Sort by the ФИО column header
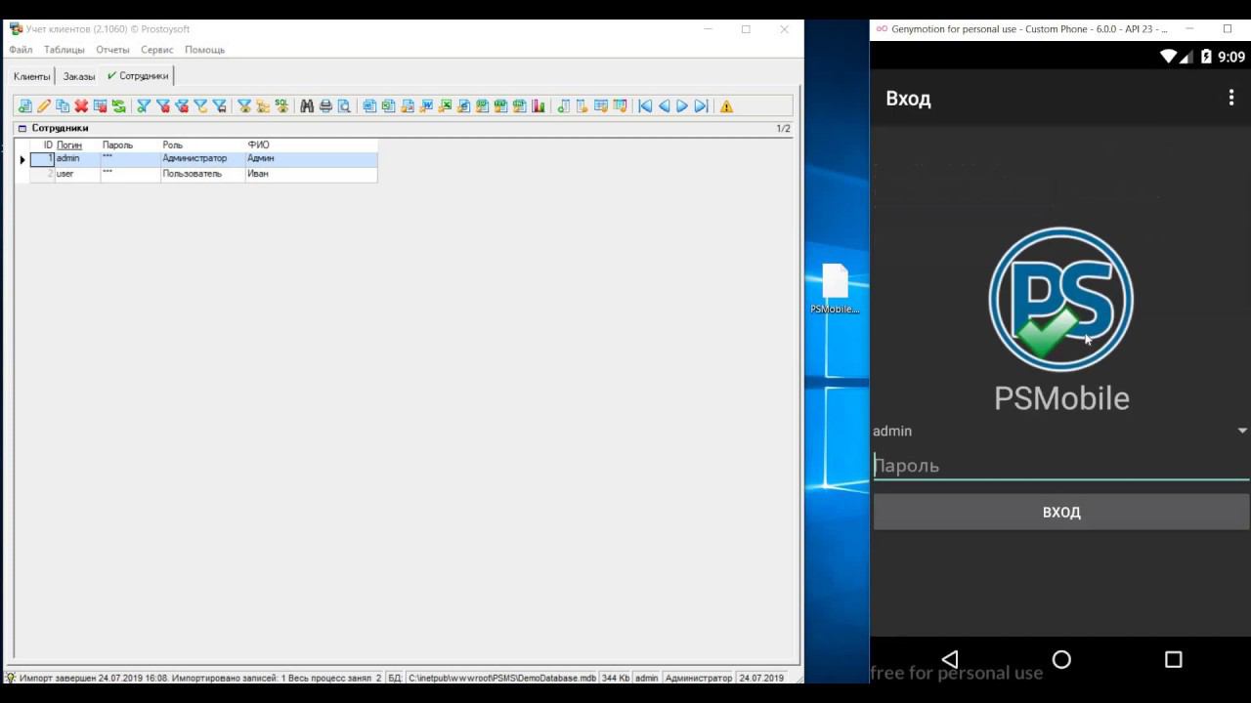This screenshot has height=703, width=1251. [258, 145]
